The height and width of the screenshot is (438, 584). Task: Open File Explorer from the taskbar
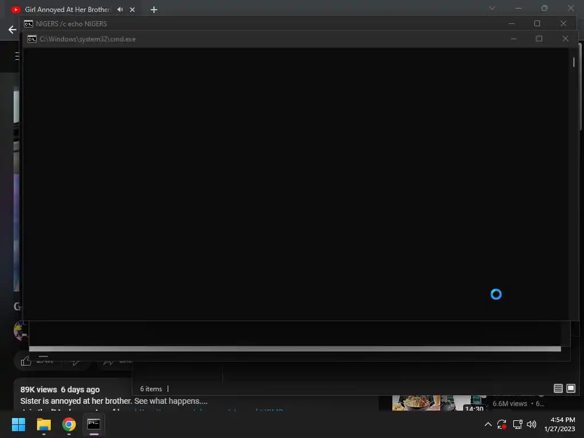[43, 424]
